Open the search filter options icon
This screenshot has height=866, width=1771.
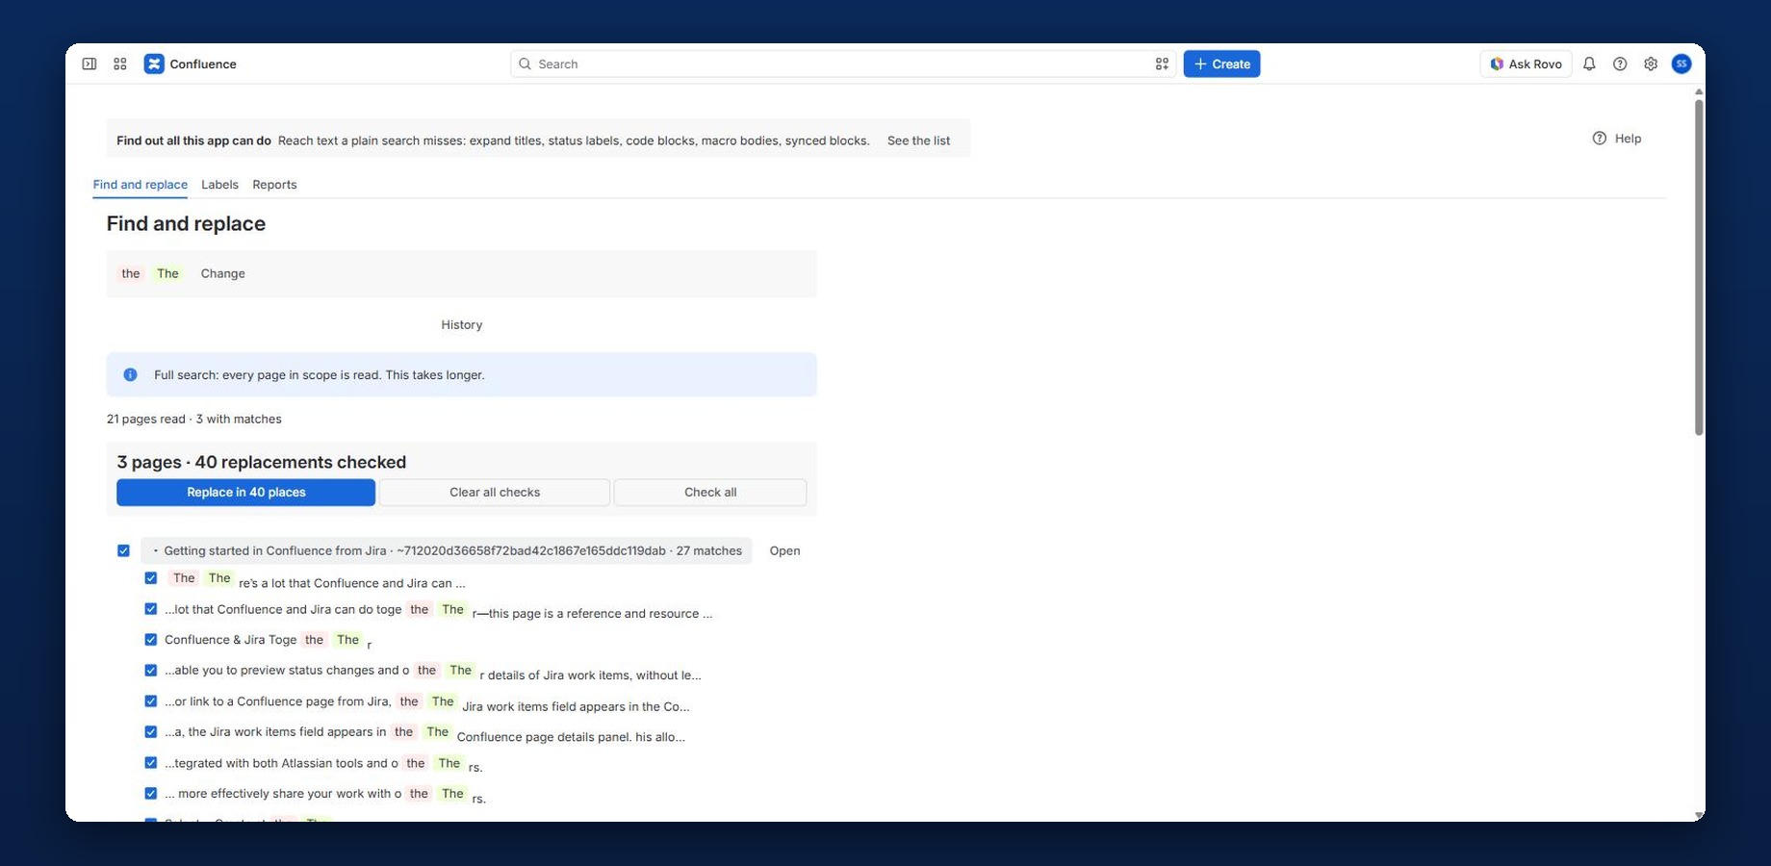1162,64
